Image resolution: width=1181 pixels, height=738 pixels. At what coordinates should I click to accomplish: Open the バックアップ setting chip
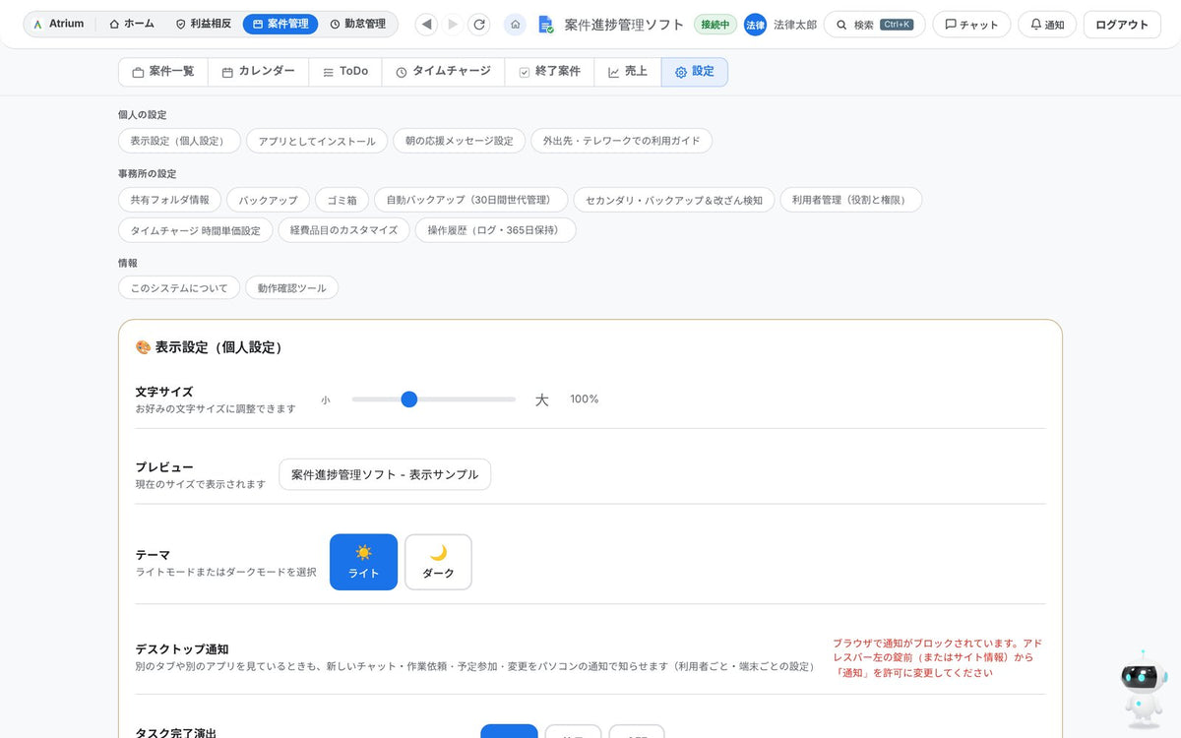tap(268, 200)
